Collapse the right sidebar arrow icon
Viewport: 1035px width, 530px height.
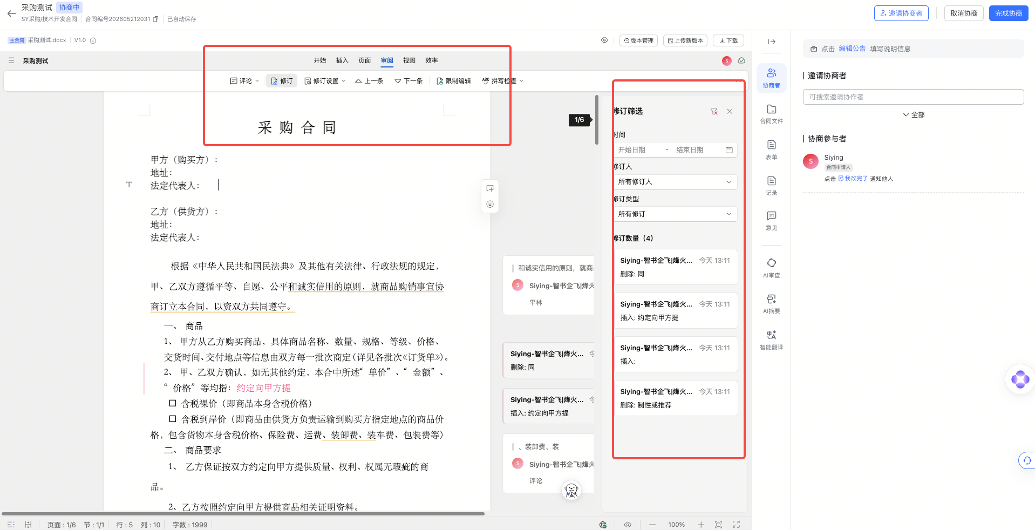pos(772,42)
